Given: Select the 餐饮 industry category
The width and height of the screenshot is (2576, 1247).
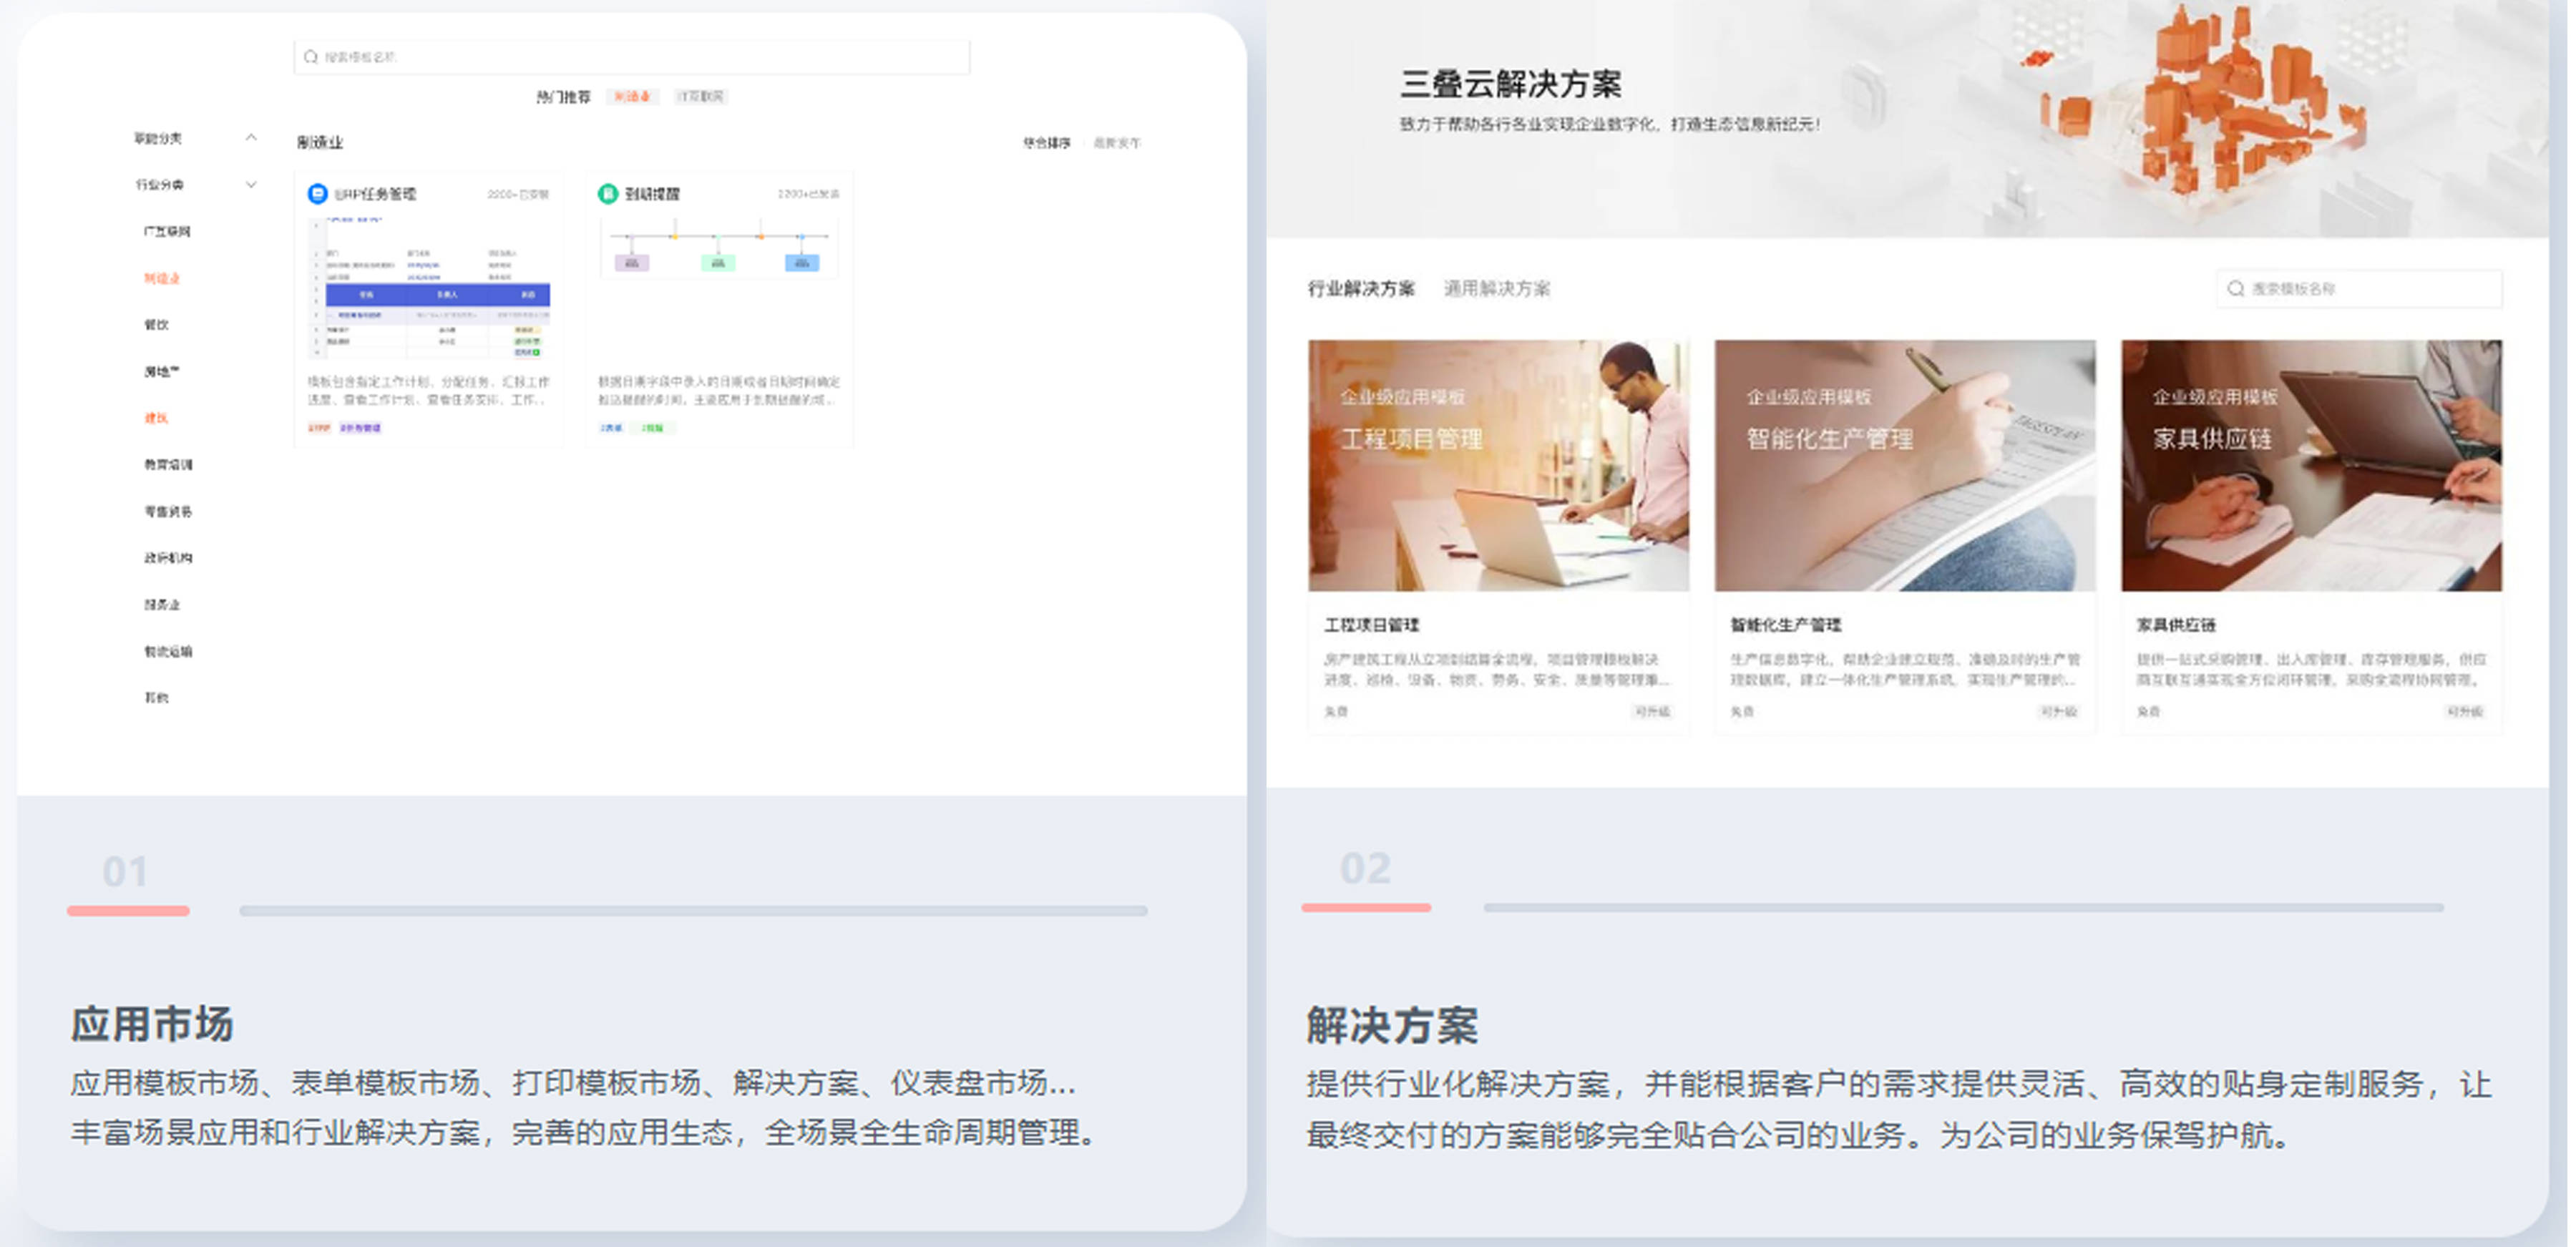Looking at the screenshot, I should tap(156, 324).
